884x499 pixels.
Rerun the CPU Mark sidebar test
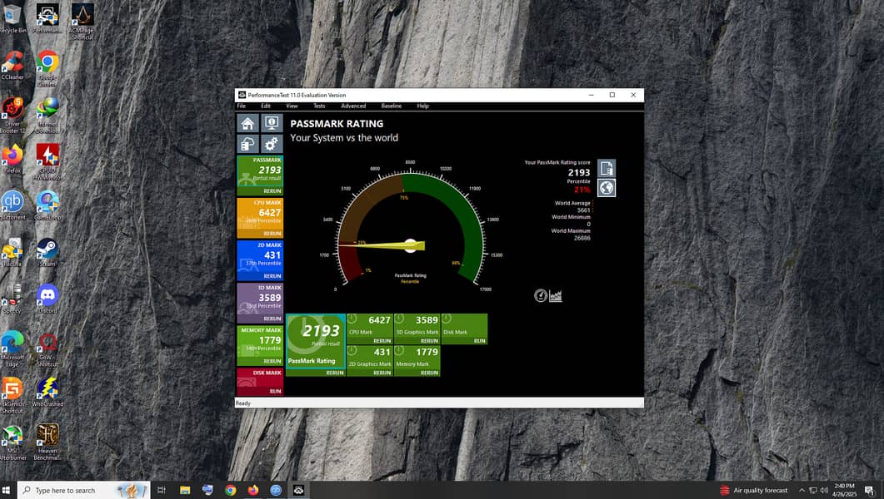(x=272, y=234)
